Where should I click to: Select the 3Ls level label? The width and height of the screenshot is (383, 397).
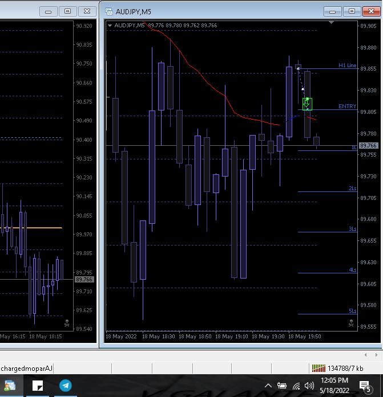(352, 228)
